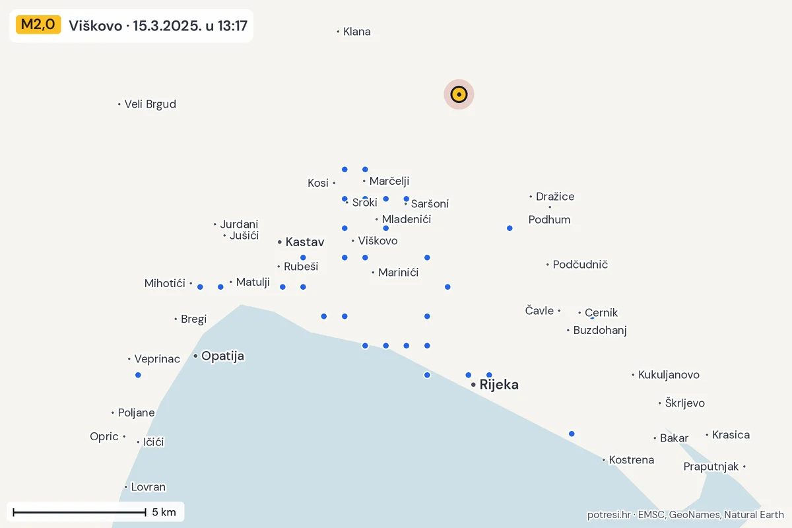
Task: Click the blue report dot near Veprinac
Action: (138, 375)
